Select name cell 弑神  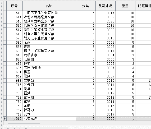[49, 102]
